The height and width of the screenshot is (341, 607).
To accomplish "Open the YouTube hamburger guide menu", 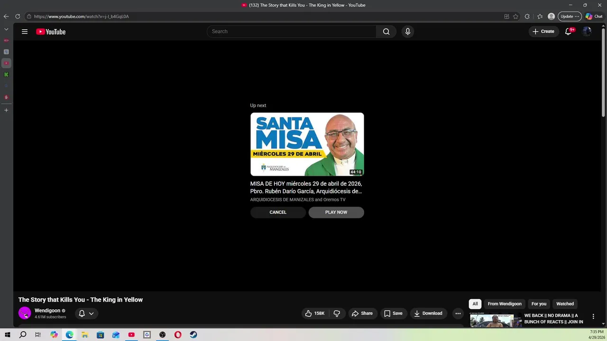I will 25,32.
